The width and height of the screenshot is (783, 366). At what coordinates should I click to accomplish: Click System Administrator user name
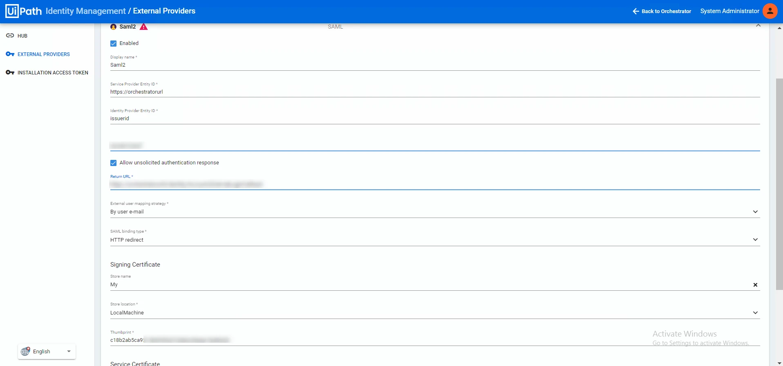729,11
